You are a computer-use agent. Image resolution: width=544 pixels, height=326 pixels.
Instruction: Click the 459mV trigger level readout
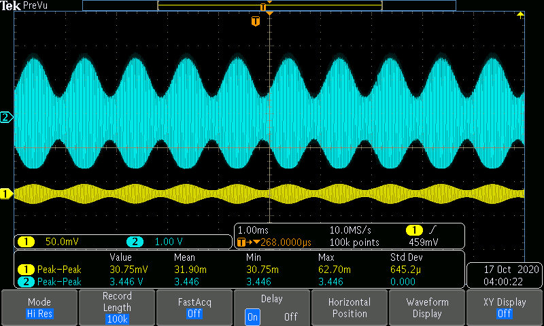tap(424, 242)
